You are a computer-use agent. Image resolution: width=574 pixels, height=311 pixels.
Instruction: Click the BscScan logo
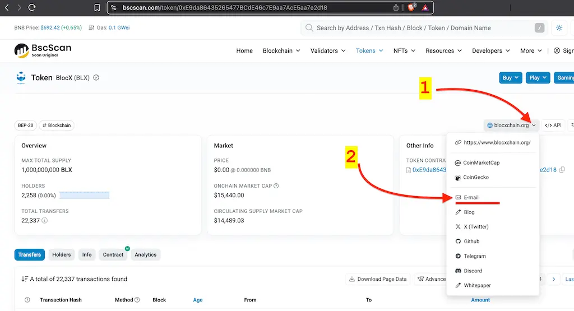pos(43,50)
